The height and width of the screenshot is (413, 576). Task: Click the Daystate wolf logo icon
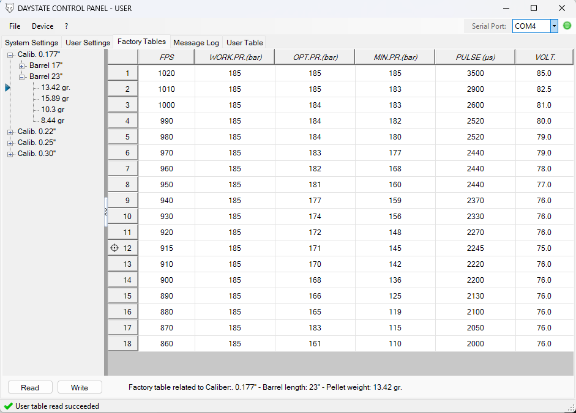pyautogui.click(x=10, y=8)
